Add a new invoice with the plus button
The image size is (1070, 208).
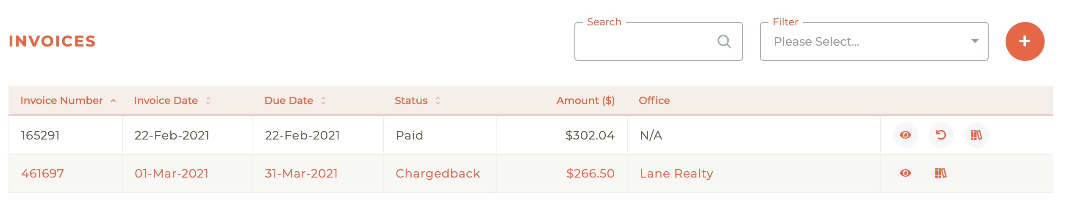[1025, 41]
